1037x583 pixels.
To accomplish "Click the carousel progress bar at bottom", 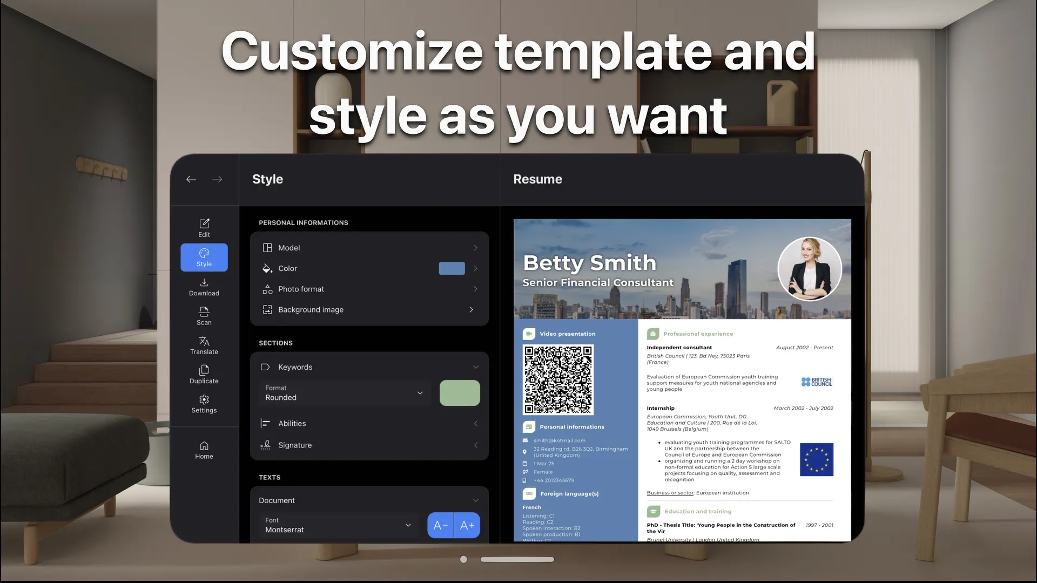I will click(x=517, y=559).
